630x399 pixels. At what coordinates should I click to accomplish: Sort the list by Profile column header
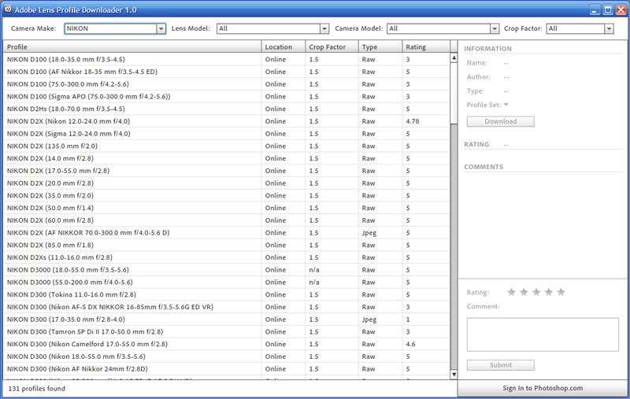(132, 47)
